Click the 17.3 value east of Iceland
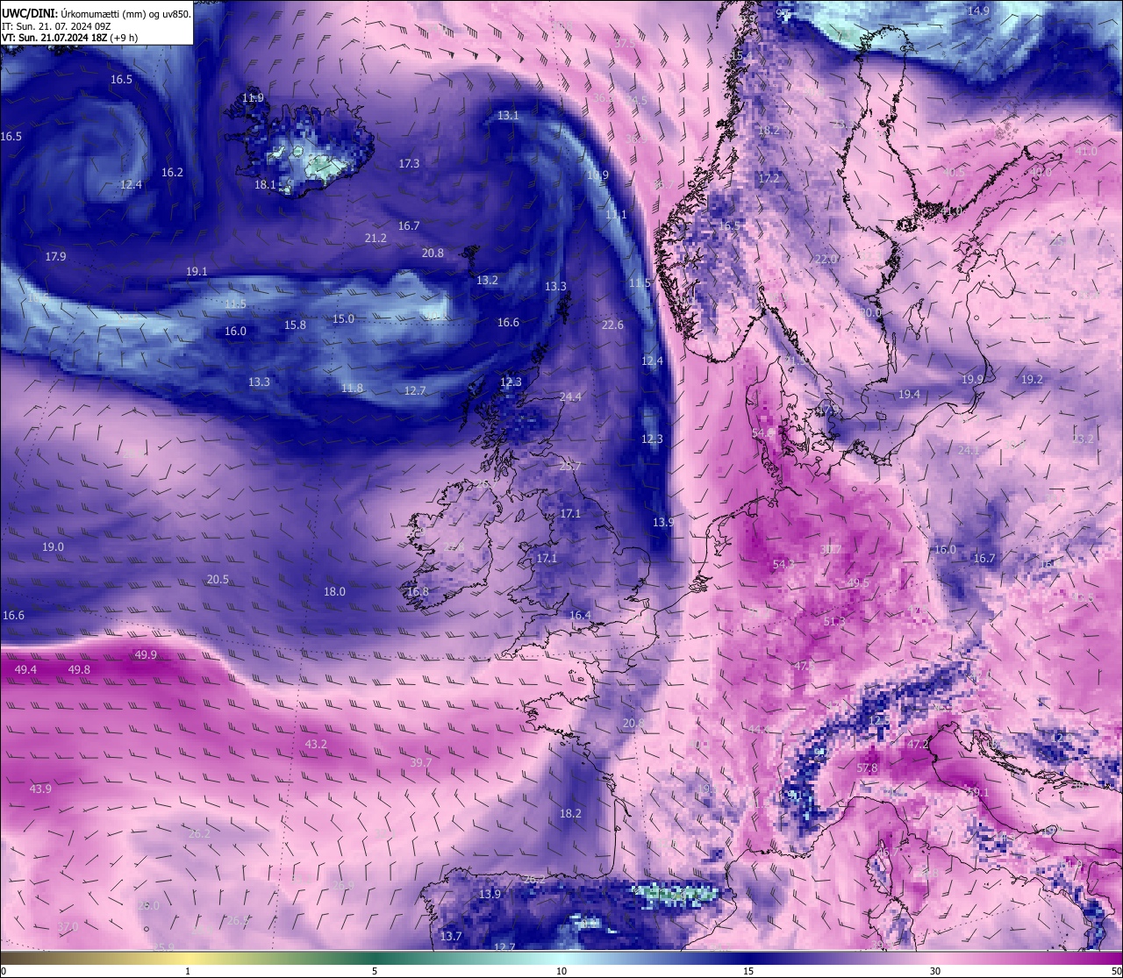This screenshot has width=1123, height=978. point(409,164)
